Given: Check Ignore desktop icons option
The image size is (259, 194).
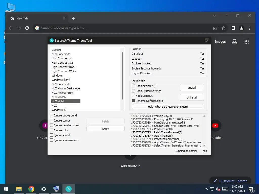Looking at the screenshot, I should [52, 125].
